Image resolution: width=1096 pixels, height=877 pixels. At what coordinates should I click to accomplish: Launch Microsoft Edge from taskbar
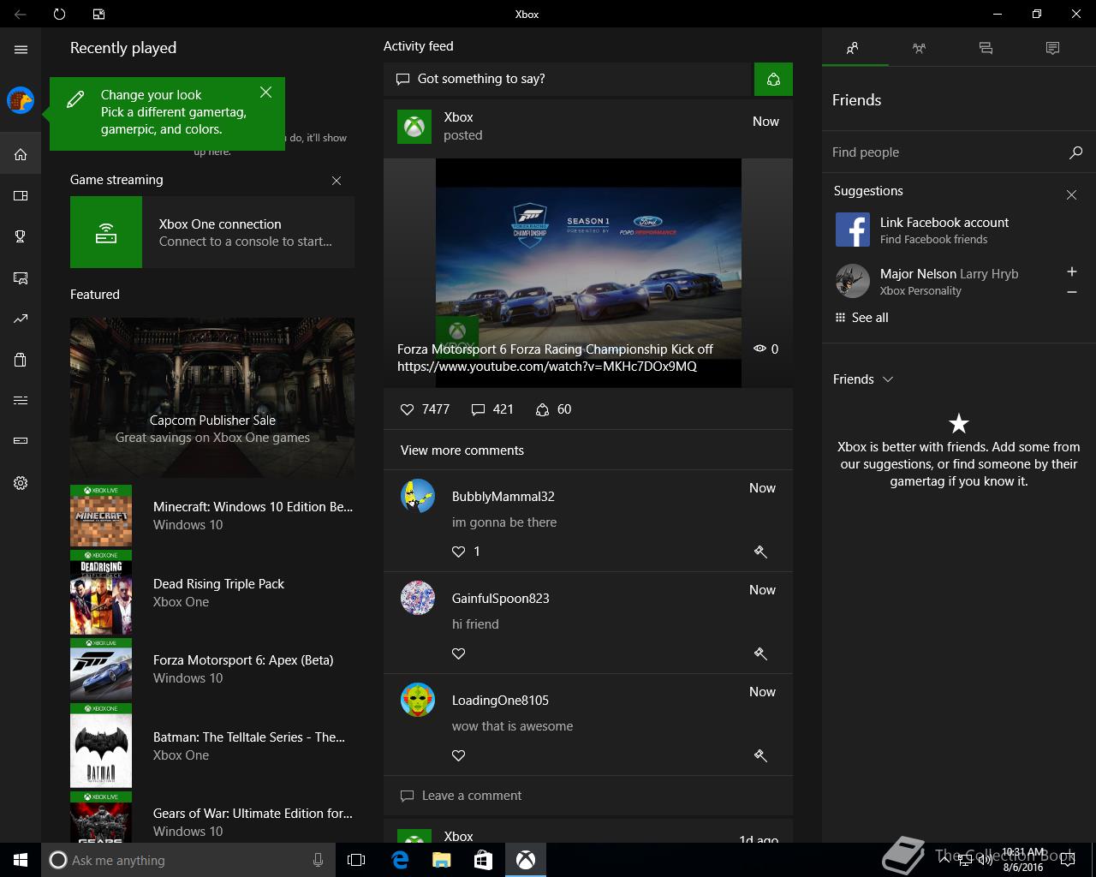coord(399,860)
